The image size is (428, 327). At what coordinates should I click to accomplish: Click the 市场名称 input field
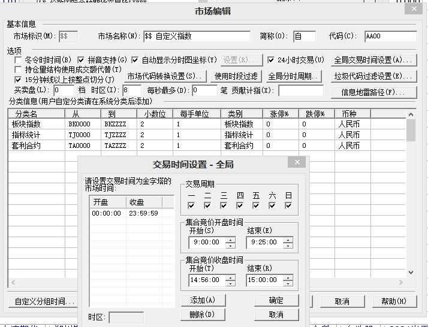(197, 37)
